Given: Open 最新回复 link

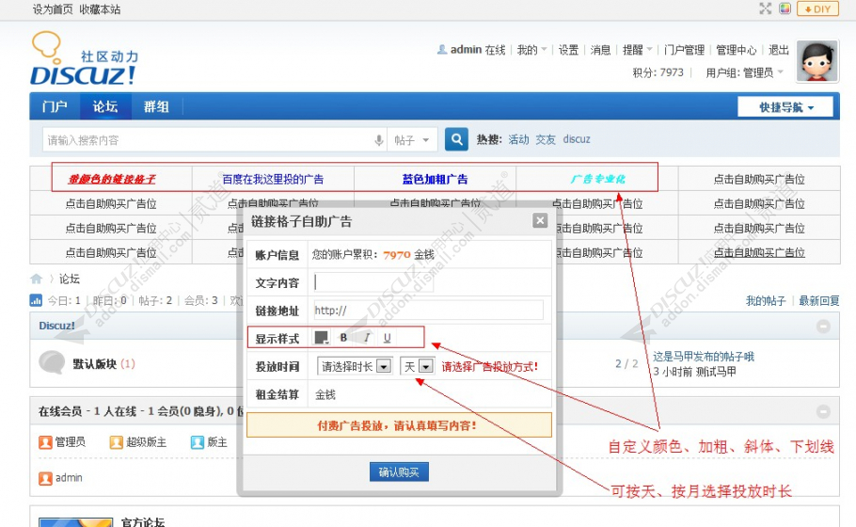Looking at the screenshot, I should point(819,300).
